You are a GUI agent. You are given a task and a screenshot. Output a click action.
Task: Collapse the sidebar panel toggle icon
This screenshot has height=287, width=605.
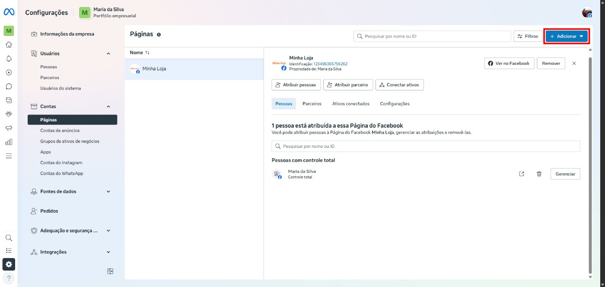pyautogui.click(x=111, y=271)
